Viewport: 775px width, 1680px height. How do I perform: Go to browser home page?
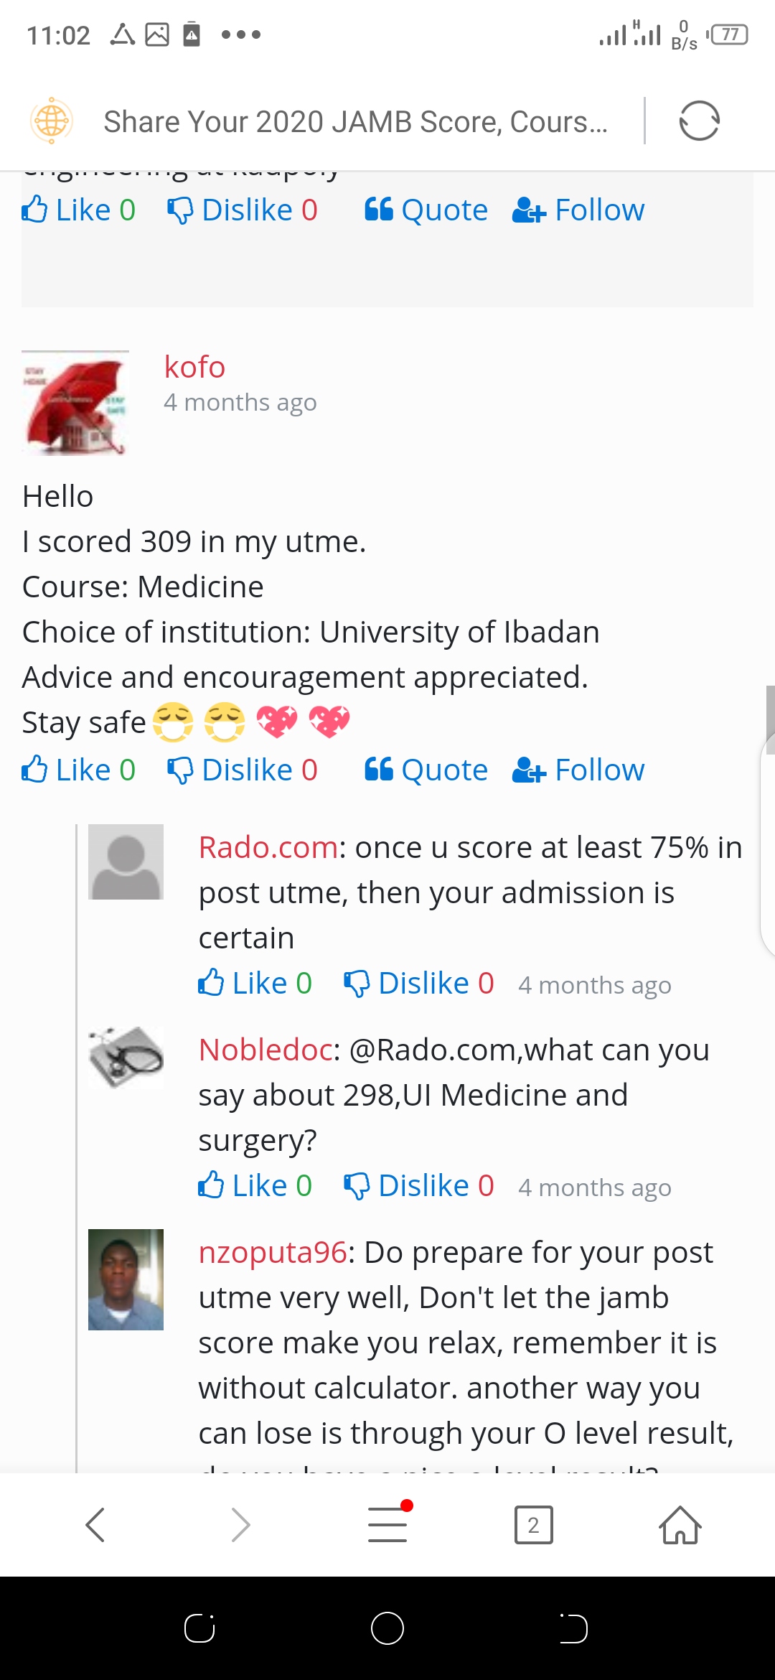pyautogui.click(x=680, y=1524)
